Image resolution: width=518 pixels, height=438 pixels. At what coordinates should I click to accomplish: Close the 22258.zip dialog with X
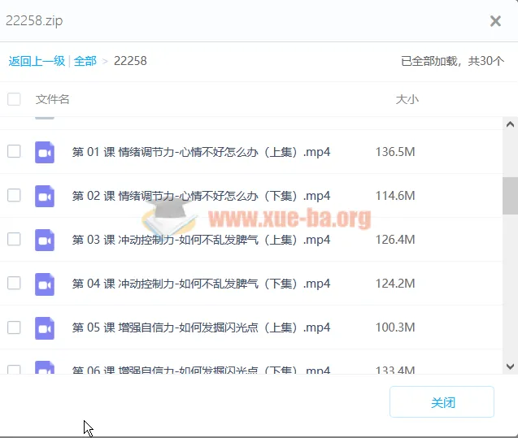(495, 21)
